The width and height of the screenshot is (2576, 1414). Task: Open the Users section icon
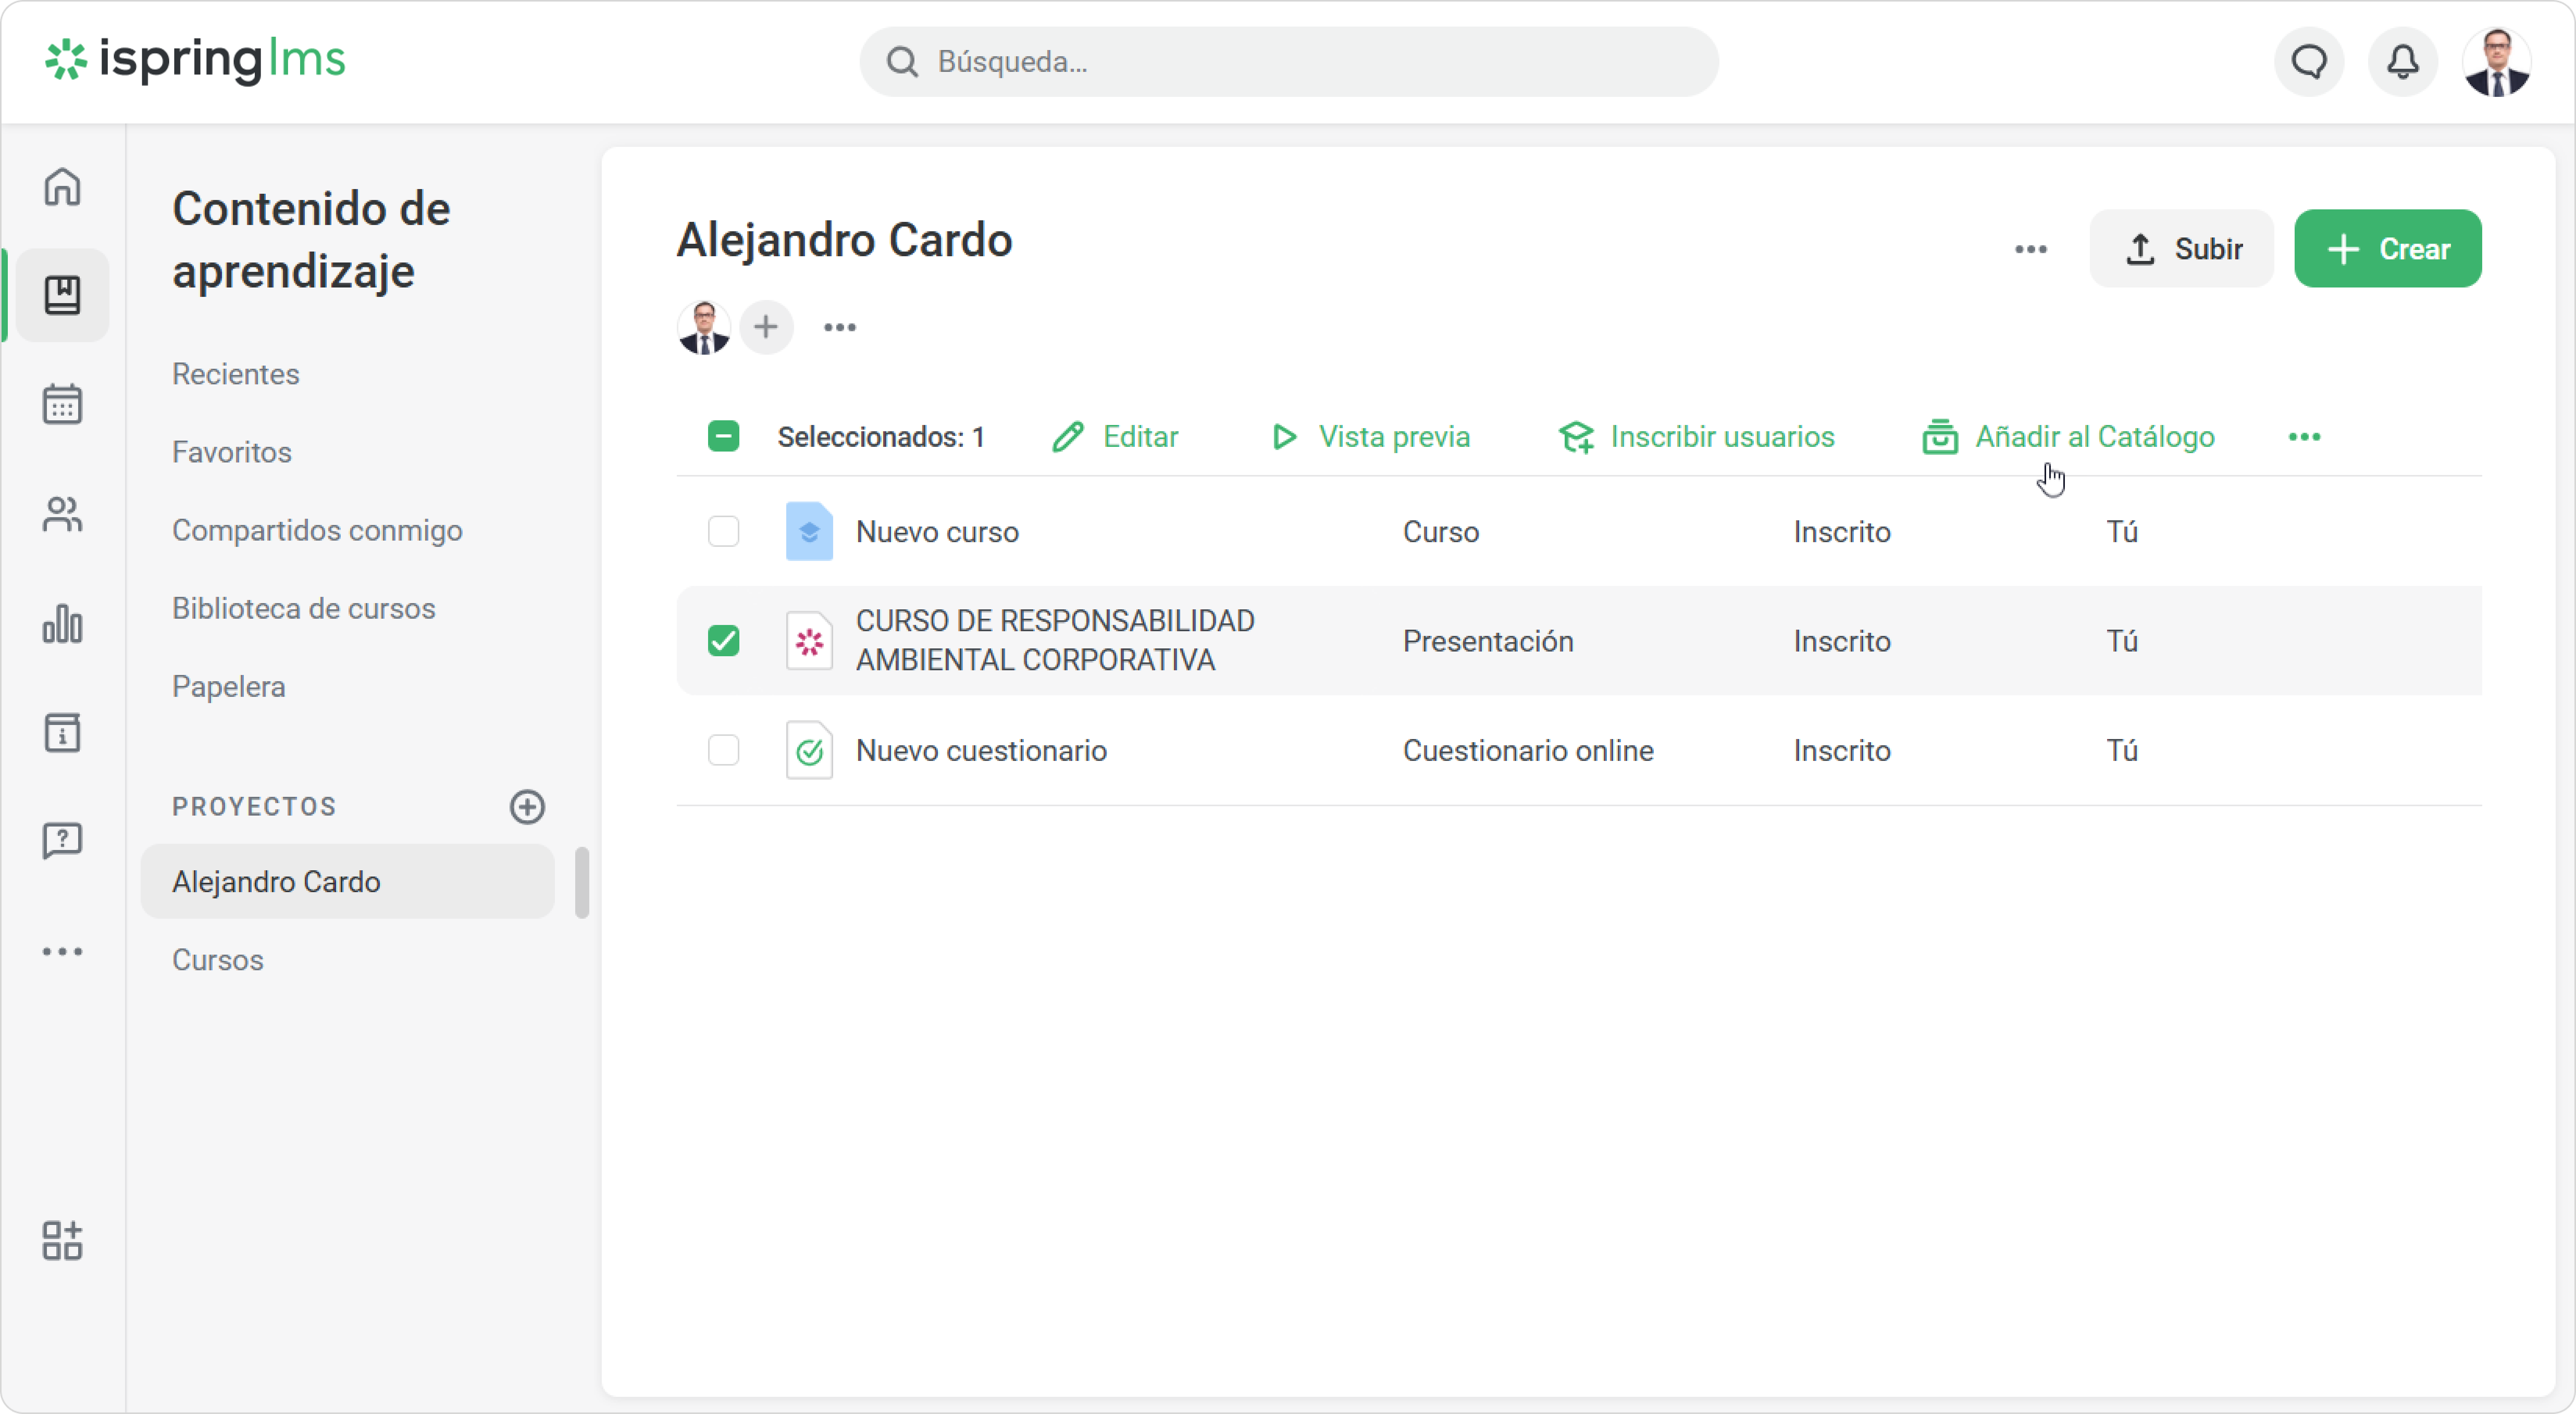[x=62, y=515]
